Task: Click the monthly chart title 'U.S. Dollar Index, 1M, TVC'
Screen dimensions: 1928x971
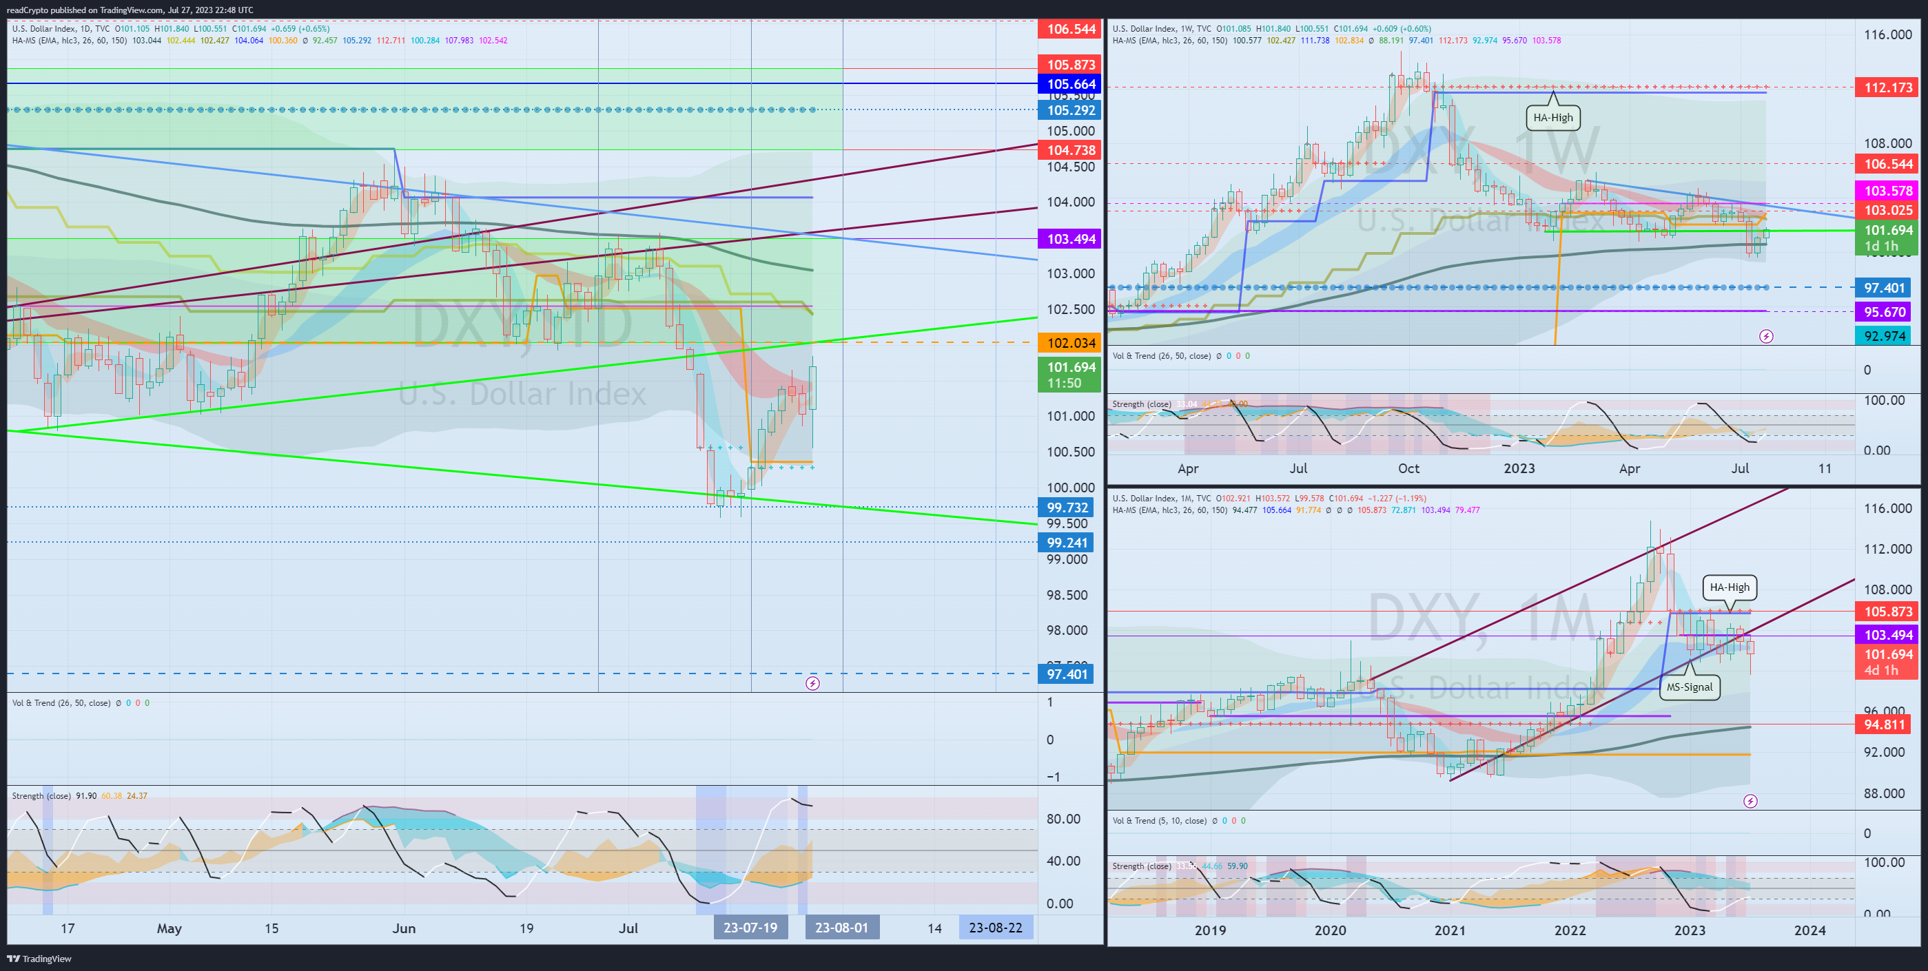Action: 1162,498
